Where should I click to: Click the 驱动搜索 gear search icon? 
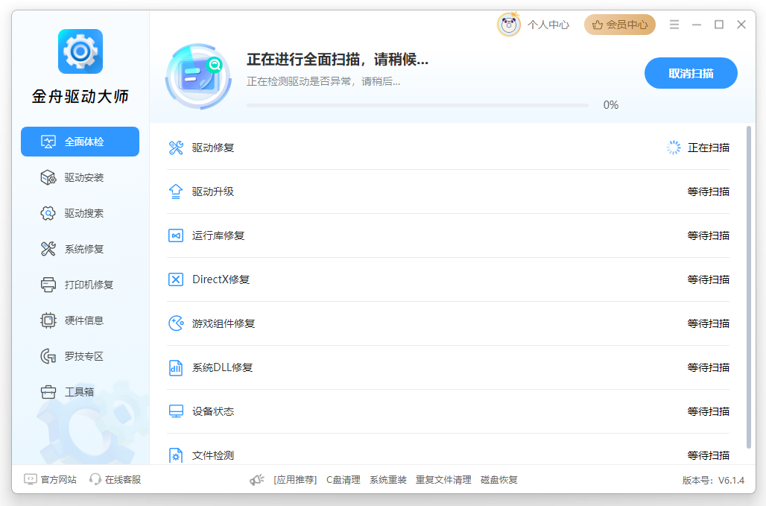point(48,213)
